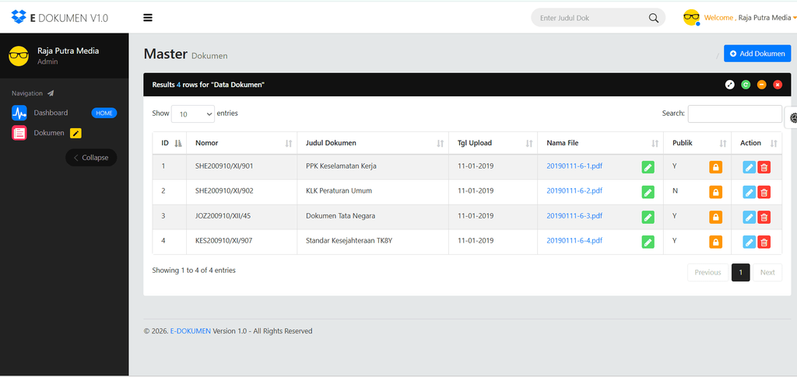Delete row SHE200910/XI/902 with red trash

click(x=764, y=192)
